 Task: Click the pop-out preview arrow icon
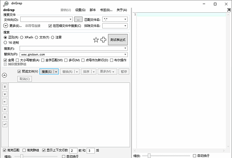tap(229, 10)
